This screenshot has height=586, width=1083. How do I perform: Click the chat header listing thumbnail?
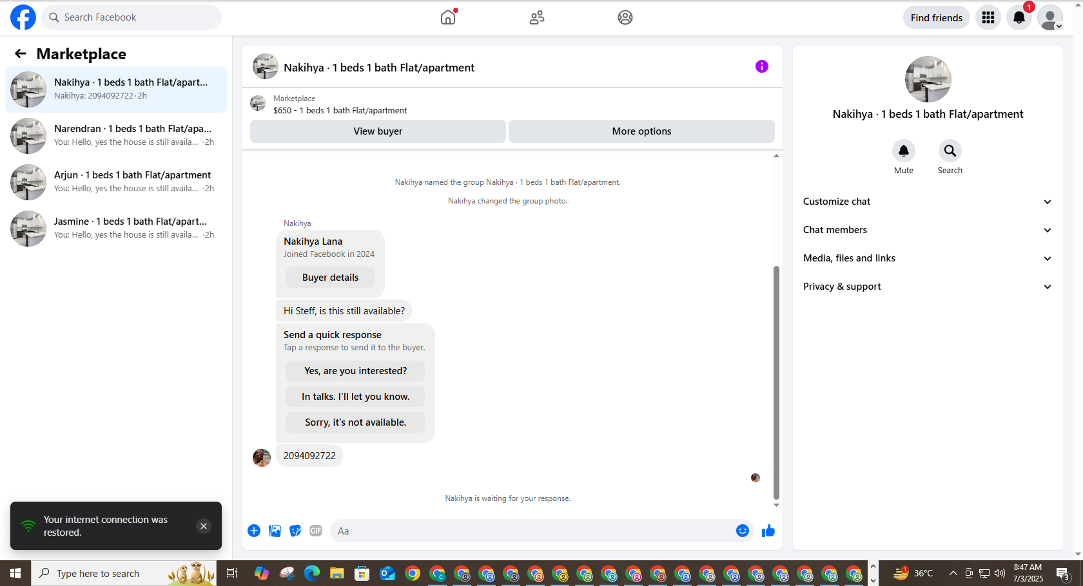[265, 66]
